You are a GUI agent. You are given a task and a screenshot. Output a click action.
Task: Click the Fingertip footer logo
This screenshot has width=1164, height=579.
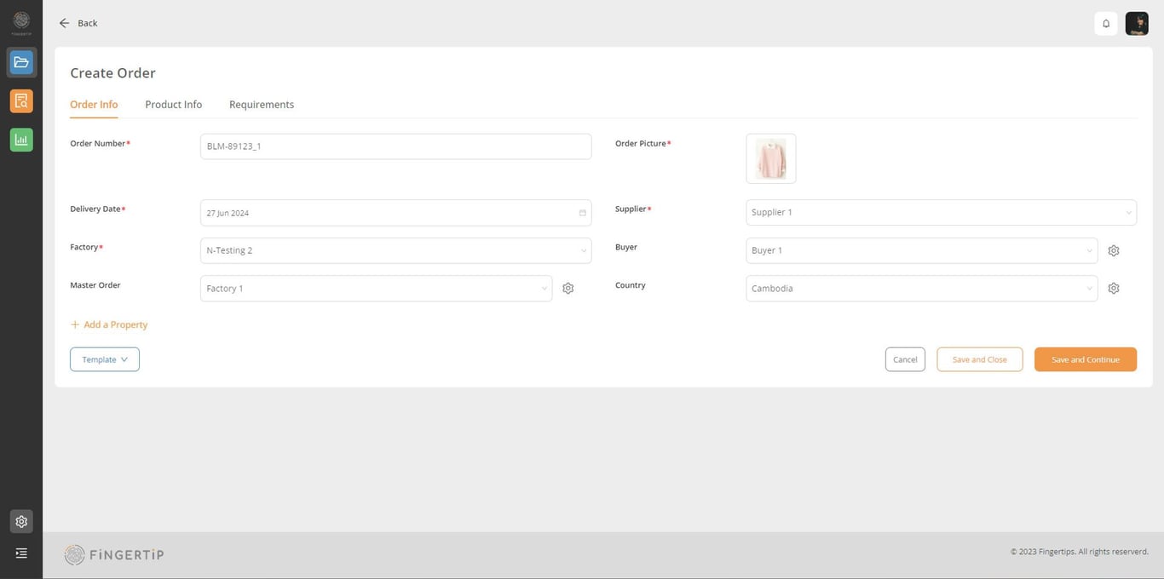click(x=114, y=555)
